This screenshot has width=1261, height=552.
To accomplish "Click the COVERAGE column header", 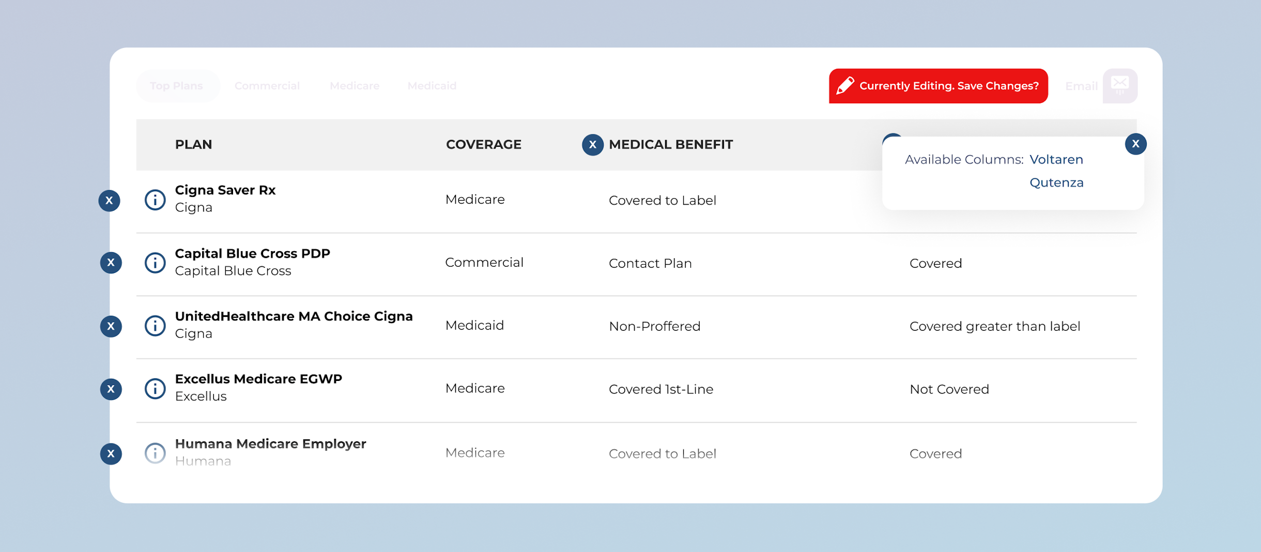I will 484,145.
